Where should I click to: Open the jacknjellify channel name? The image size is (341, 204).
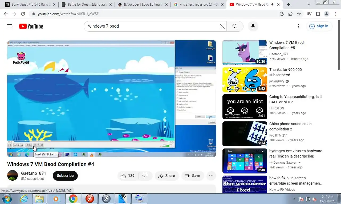coord(277,81)
